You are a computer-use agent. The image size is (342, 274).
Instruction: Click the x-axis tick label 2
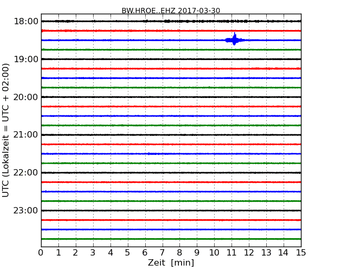[x=75, y=253]
